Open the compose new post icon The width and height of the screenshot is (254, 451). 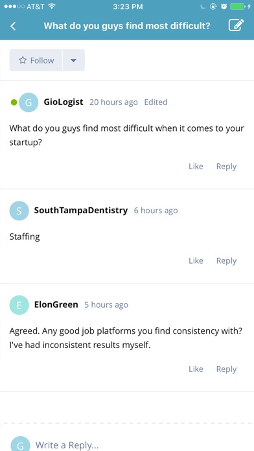[x=236, y=25]
